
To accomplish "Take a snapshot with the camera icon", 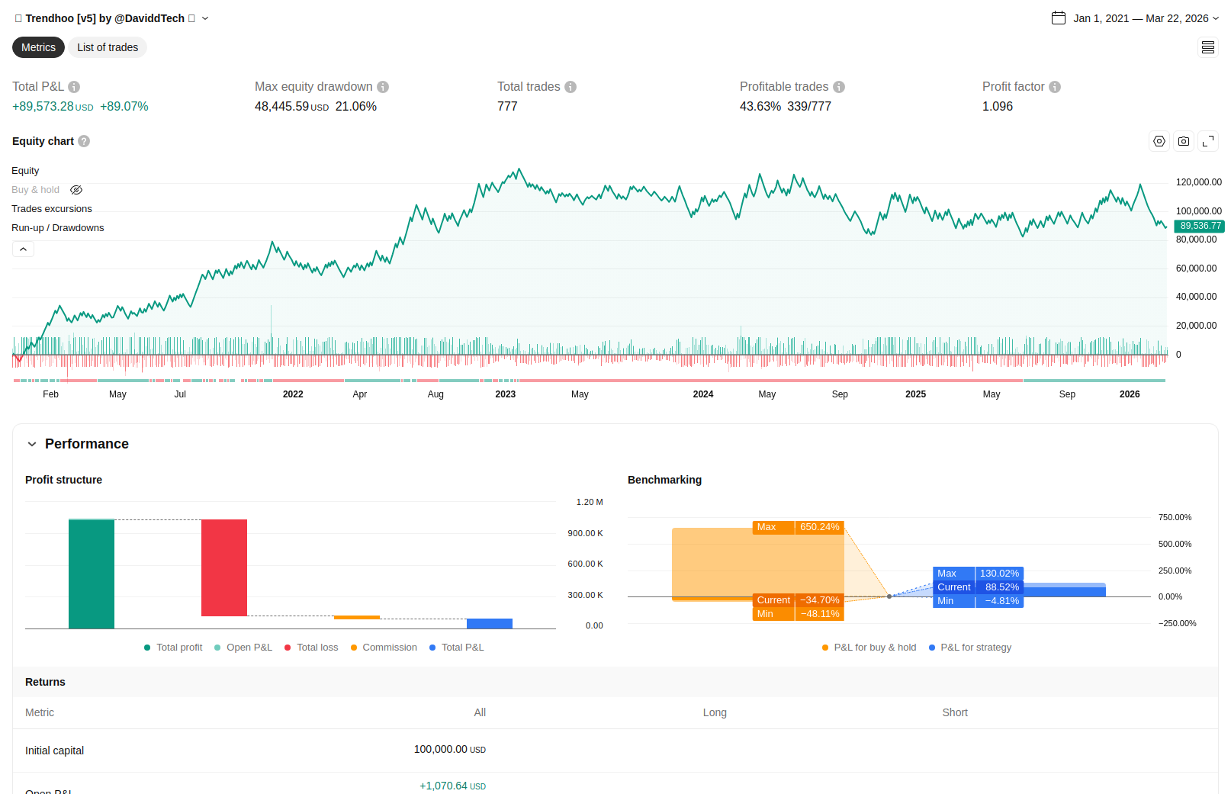I will tap(1184, 141).
